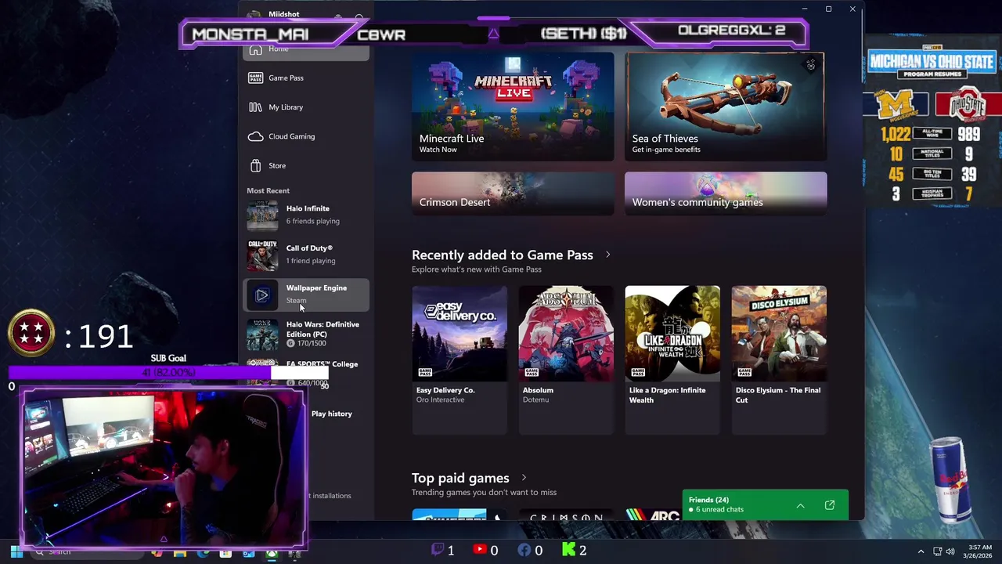1002x564 pixels.
Task: Open the Game Pass icon in sidebar
Action: coord(255,78)
